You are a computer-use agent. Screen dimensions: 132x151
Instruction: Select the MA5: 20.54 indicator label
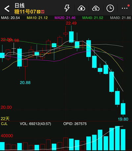[11, 18]
